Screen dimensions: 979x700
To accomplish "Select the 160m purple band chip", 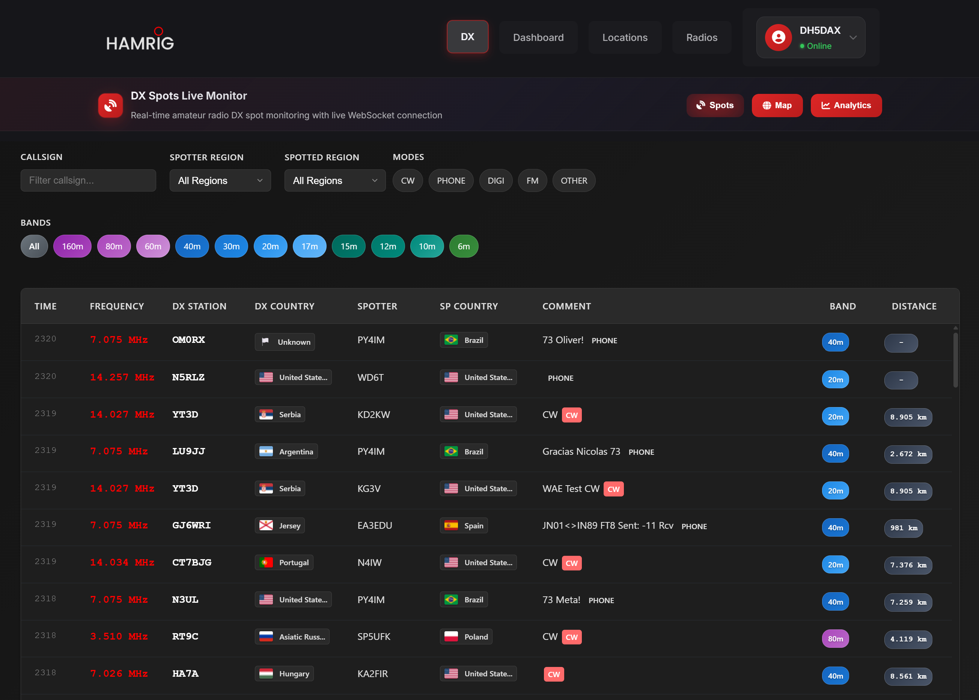I will pos(72,246).
